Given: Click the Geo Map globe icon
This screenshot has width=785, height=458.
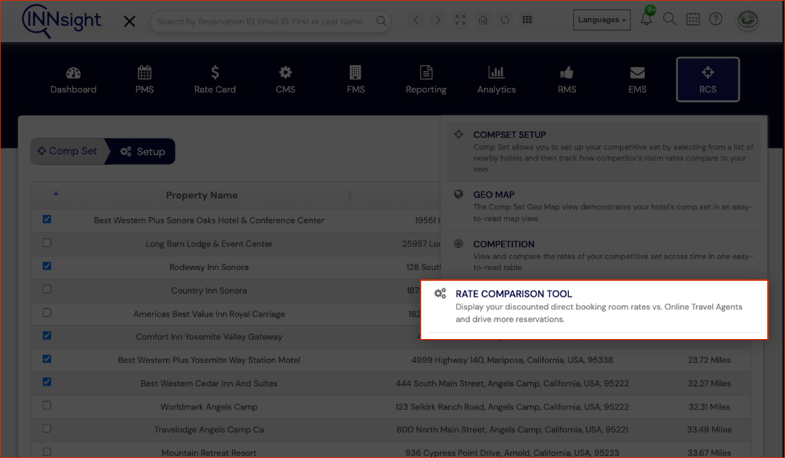Looking at the screenshot, I should coord(459,194).
